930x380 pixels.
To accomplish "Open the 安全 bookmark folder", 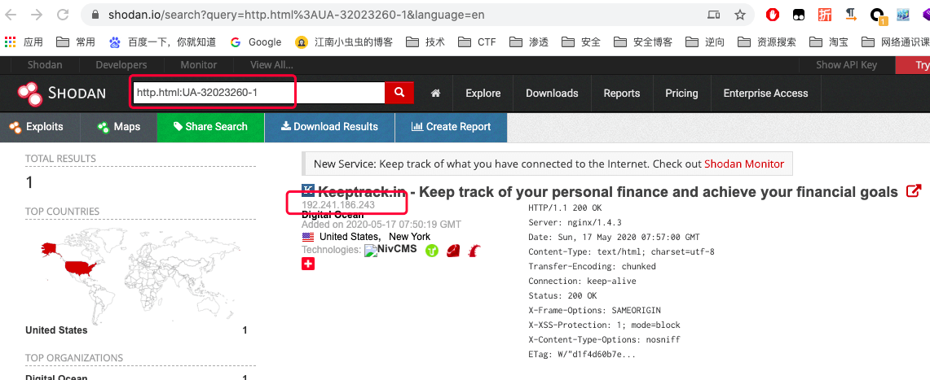I will point(580,42).
